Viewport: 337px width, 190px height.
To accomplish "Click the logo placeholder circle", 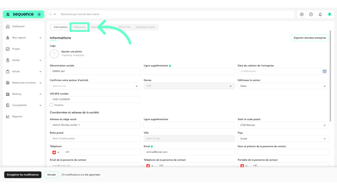I will tap(54, 54).
